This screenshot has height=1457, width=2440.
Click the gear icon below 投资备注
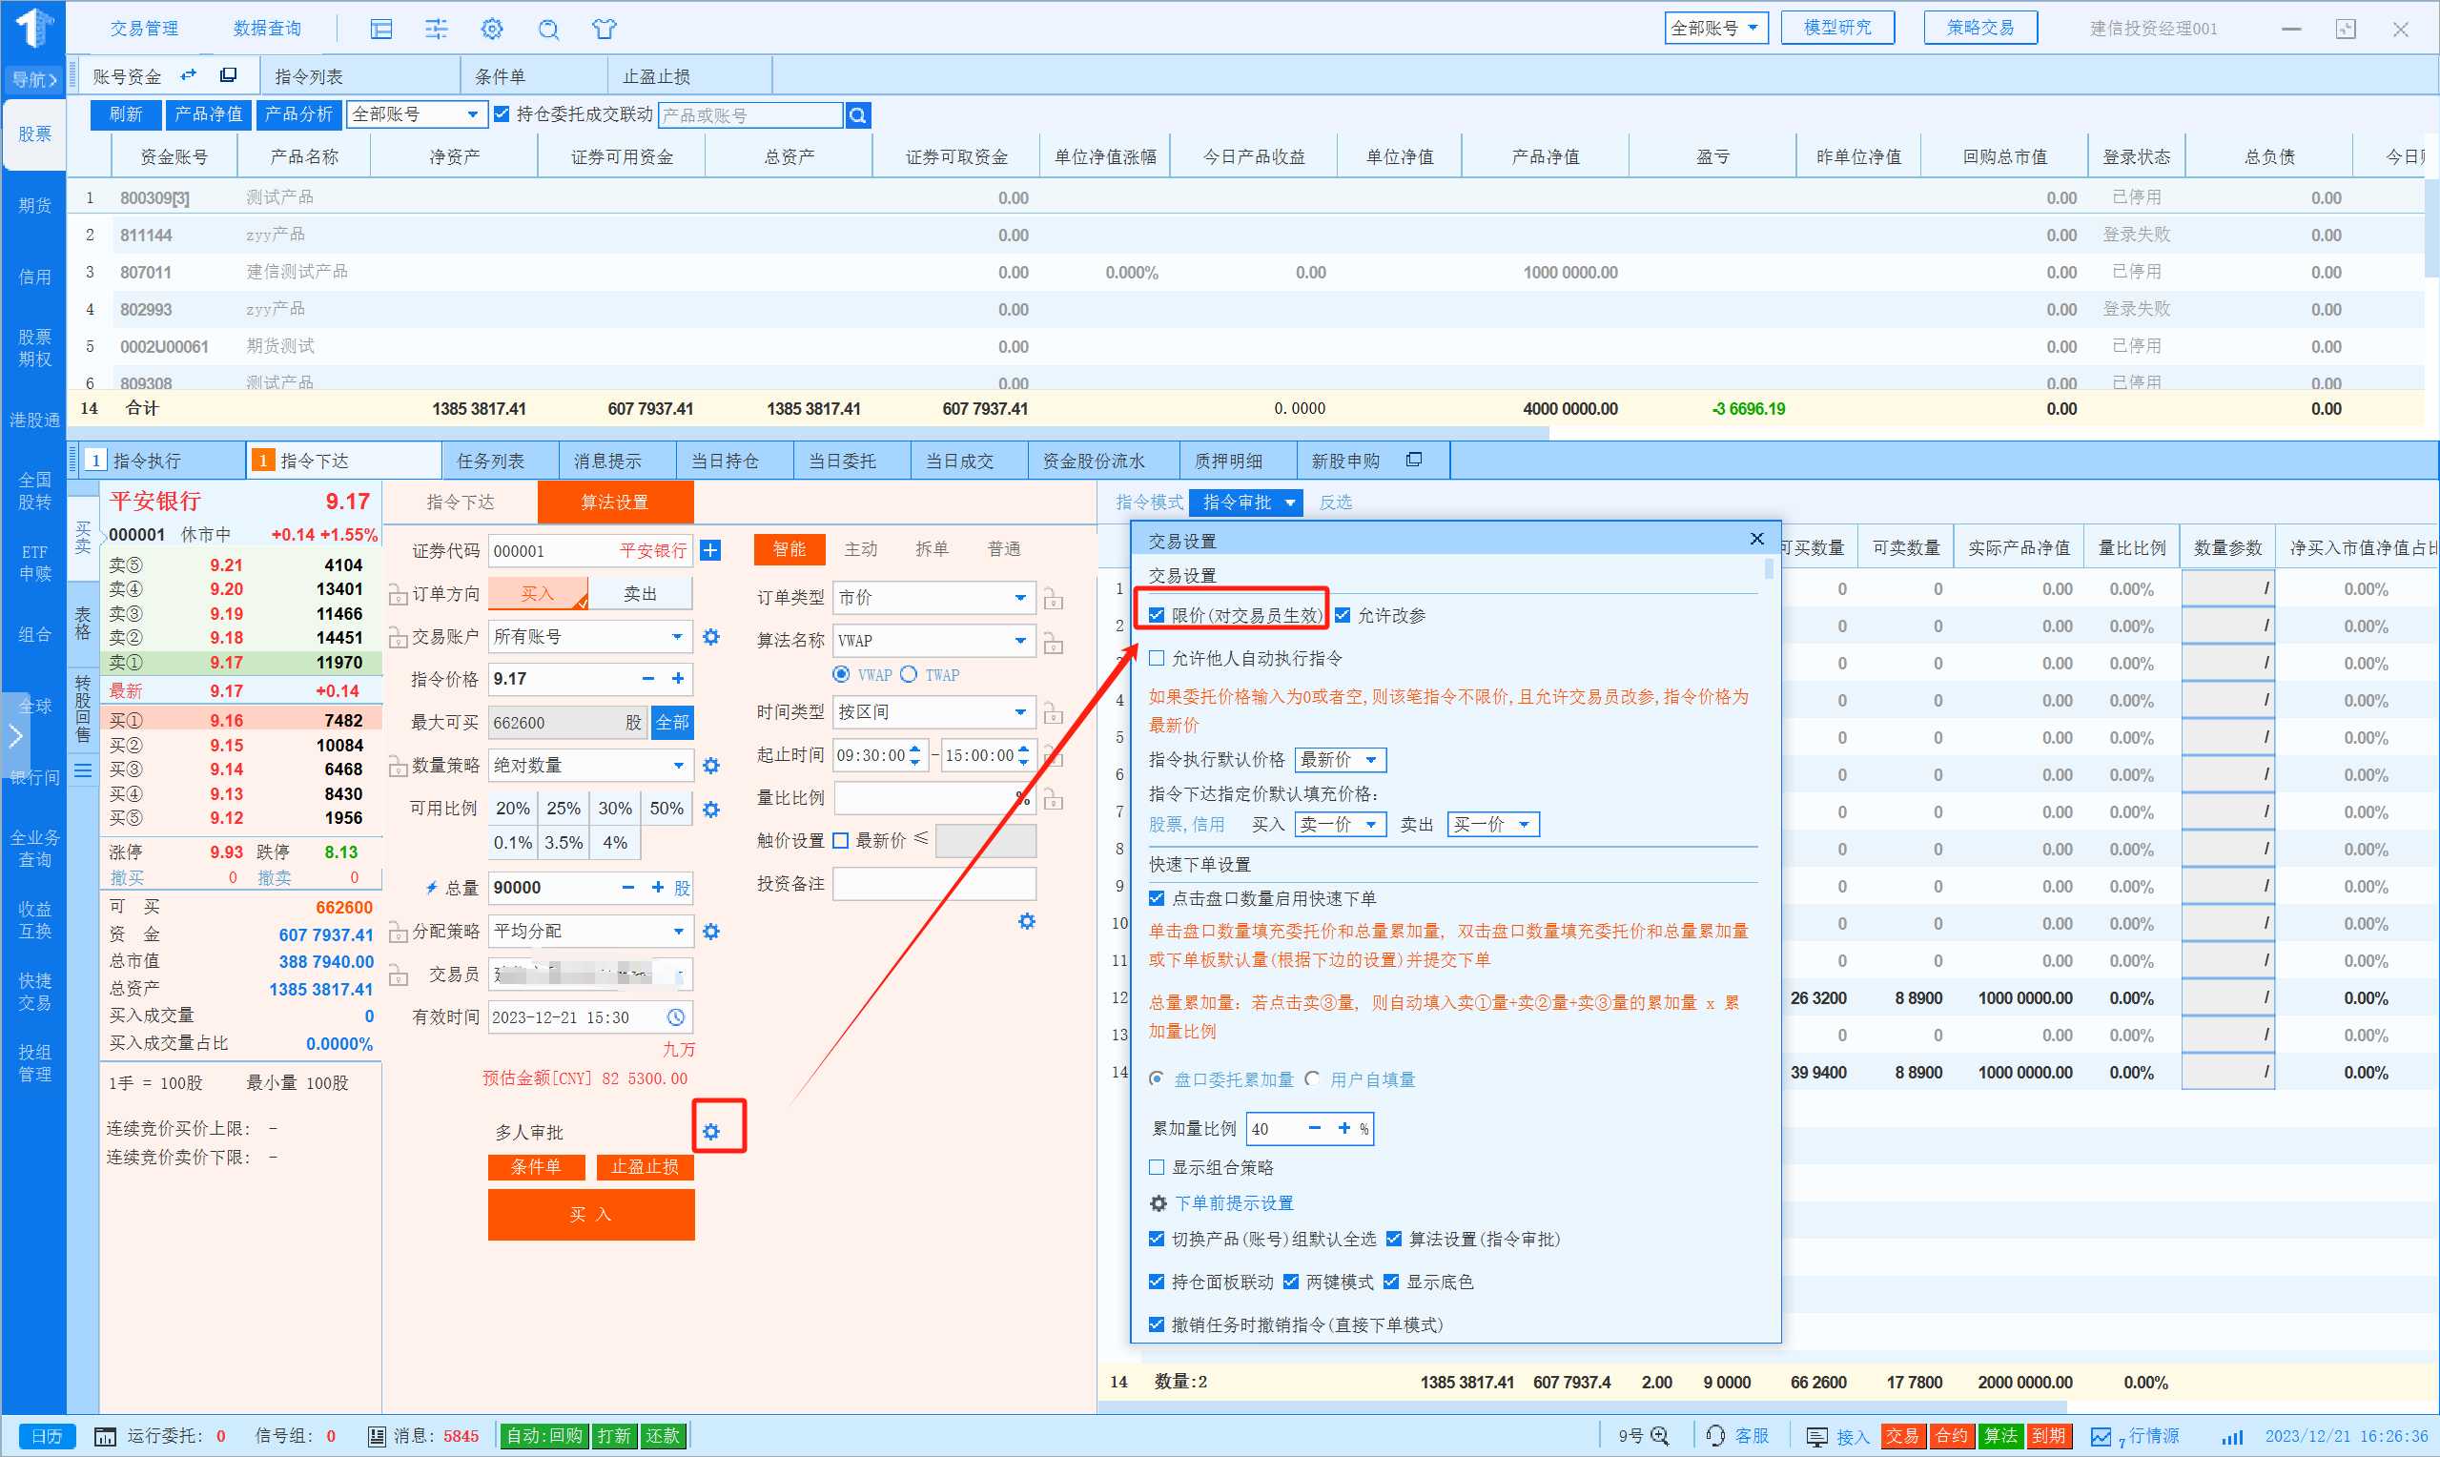click(x=1027, y=922)
